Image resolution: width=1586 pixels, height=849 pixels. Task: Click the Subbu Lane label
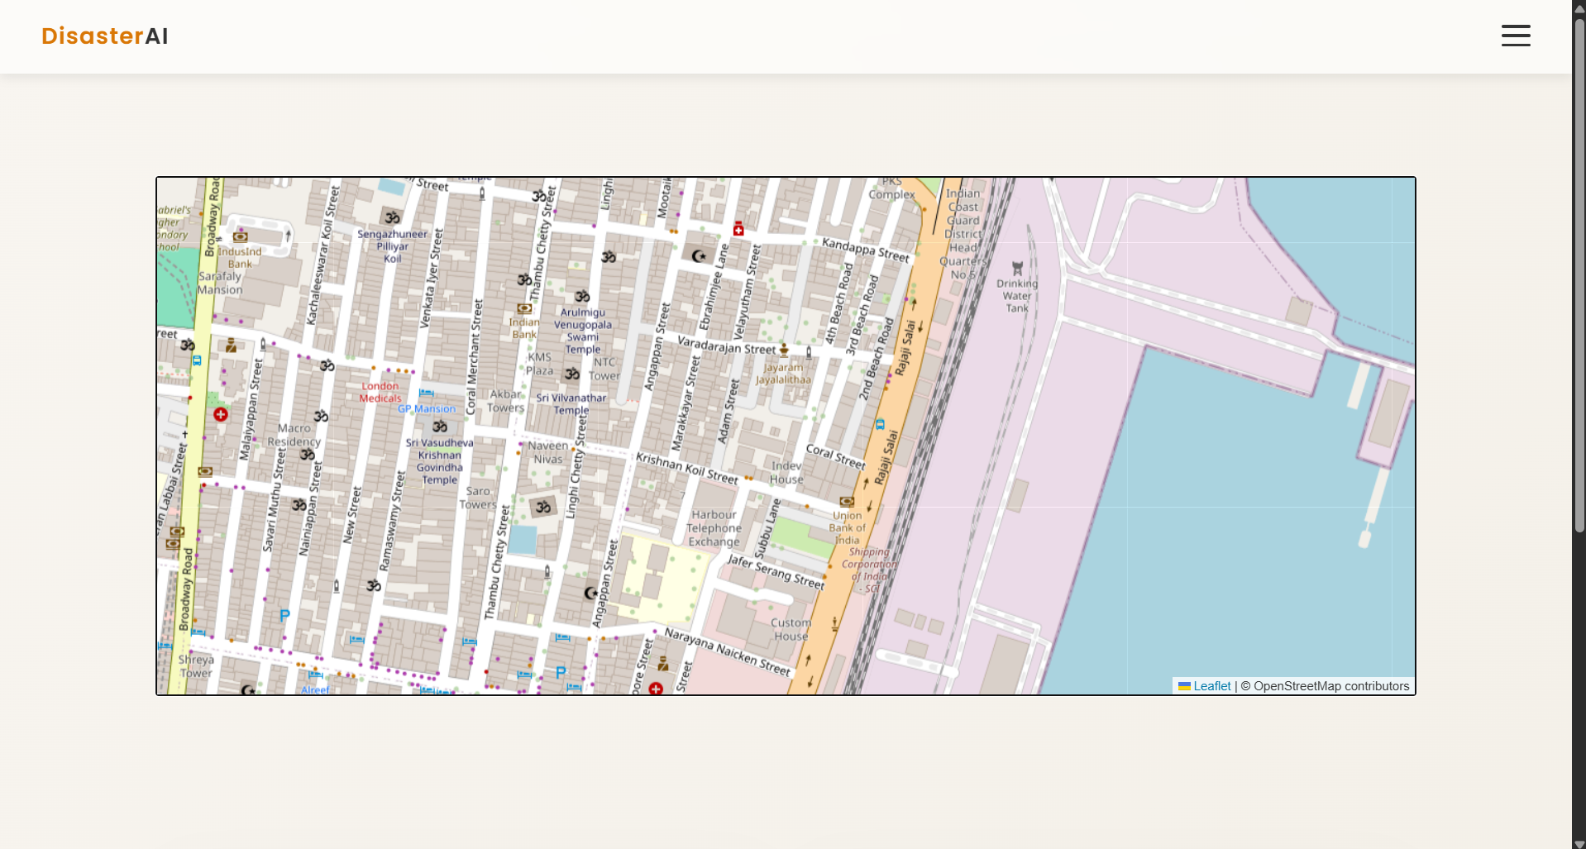coord(768,527)
